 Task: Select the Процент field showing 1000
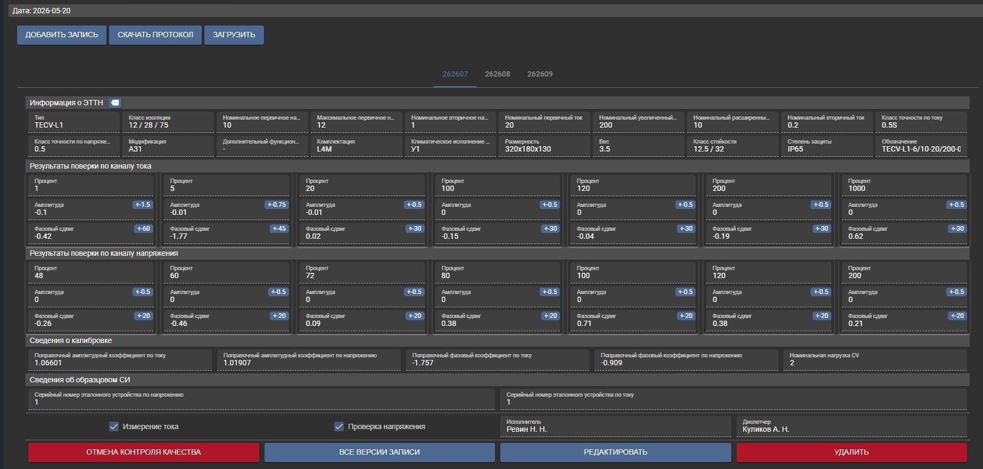(904, 186)
